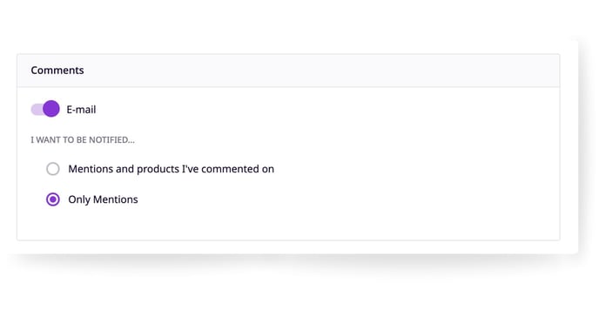Select the Only Mentions radio button

[x=53, y=199]
